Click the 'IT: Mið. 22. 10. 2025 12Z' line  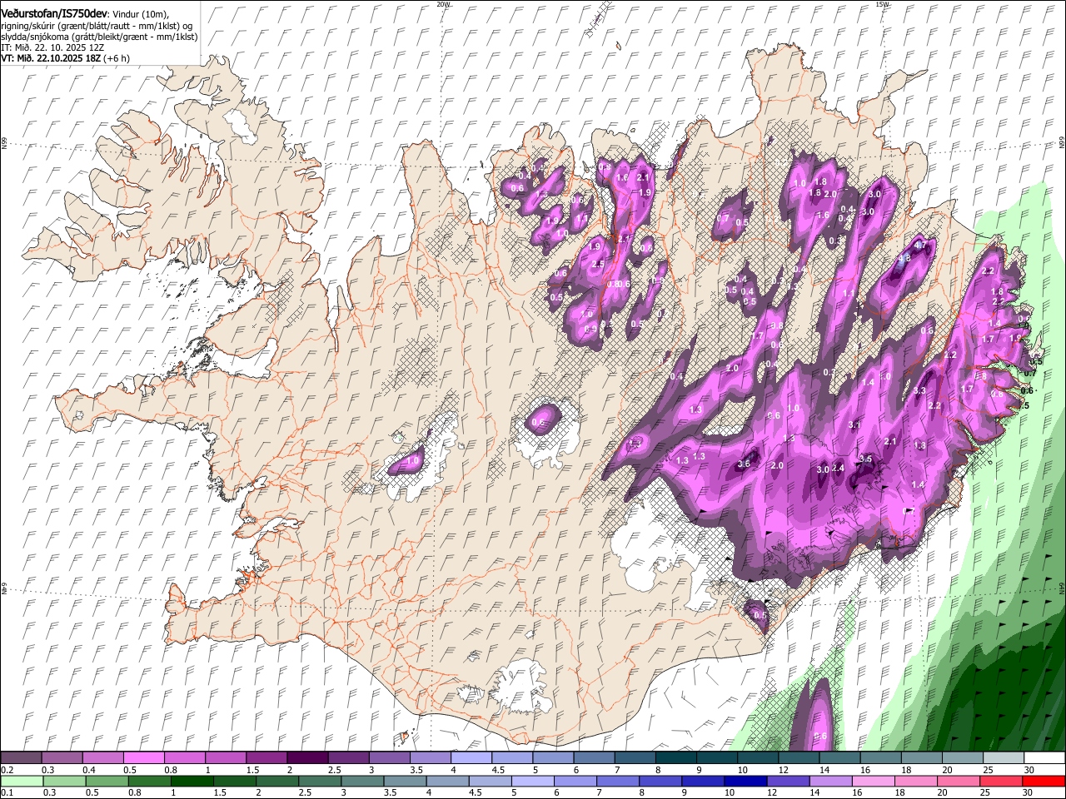coord(52,48)
